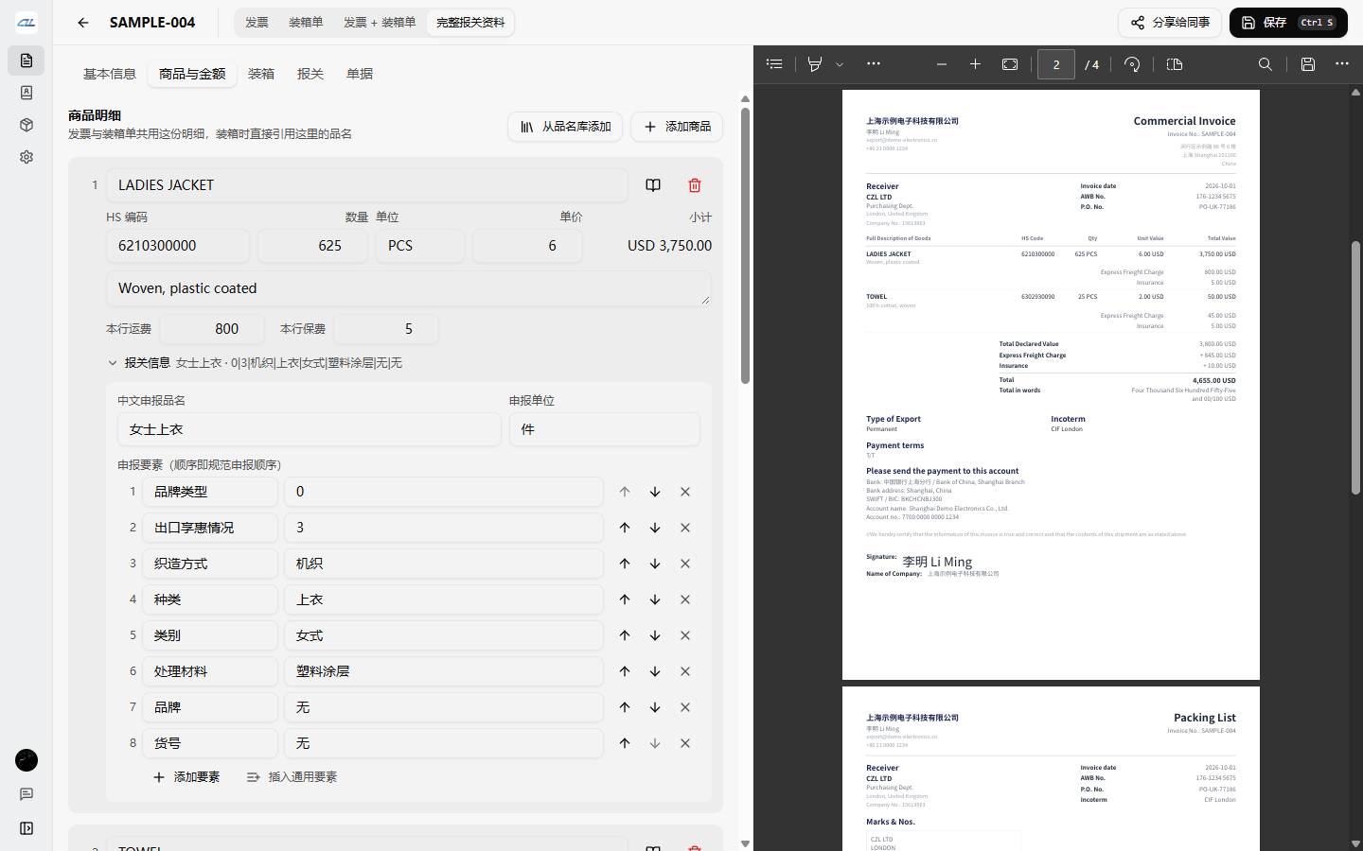Viewport: 1363px width, 851px height.
Task: Remove the 品牌 declaration element row
Action: [685, 707]
